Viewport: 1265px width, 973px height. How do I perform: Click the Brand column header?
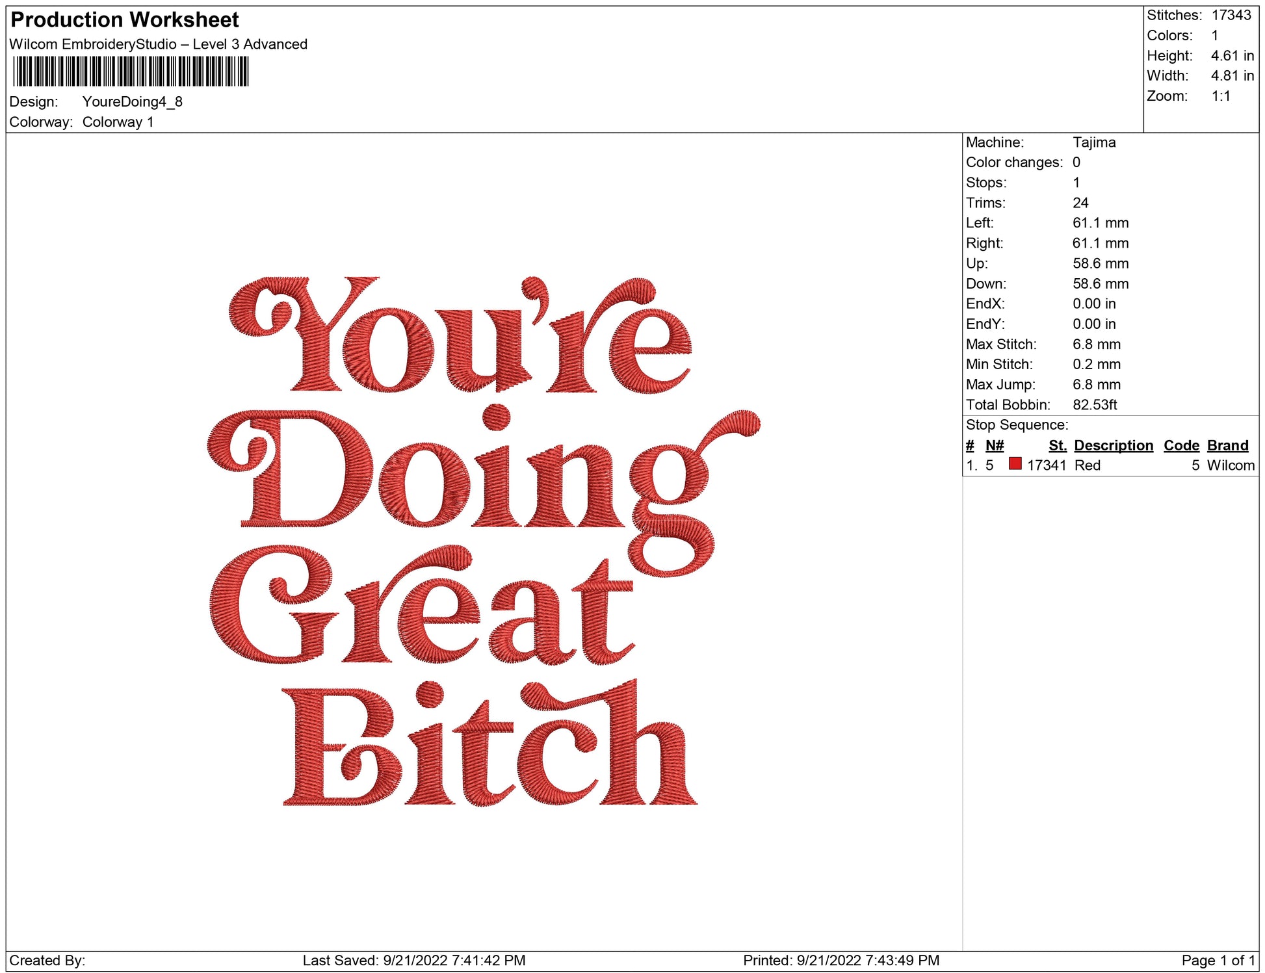point(1227,445)
